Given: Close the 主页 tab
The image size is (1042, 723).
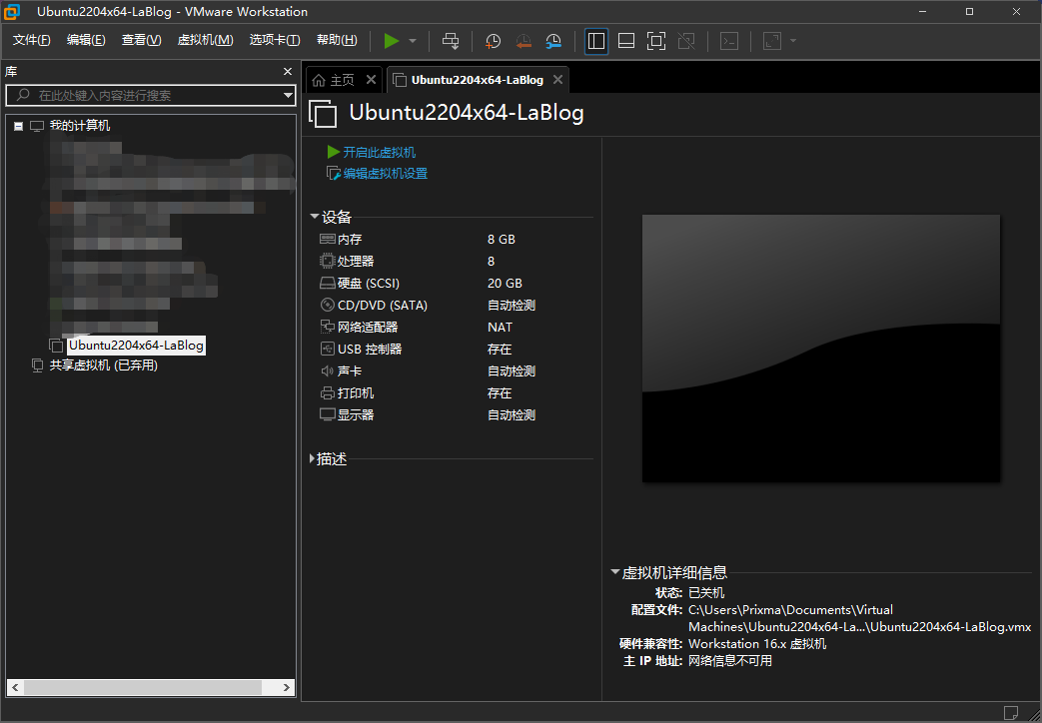Looking at the screenshot, I should (x=371, y=80).
